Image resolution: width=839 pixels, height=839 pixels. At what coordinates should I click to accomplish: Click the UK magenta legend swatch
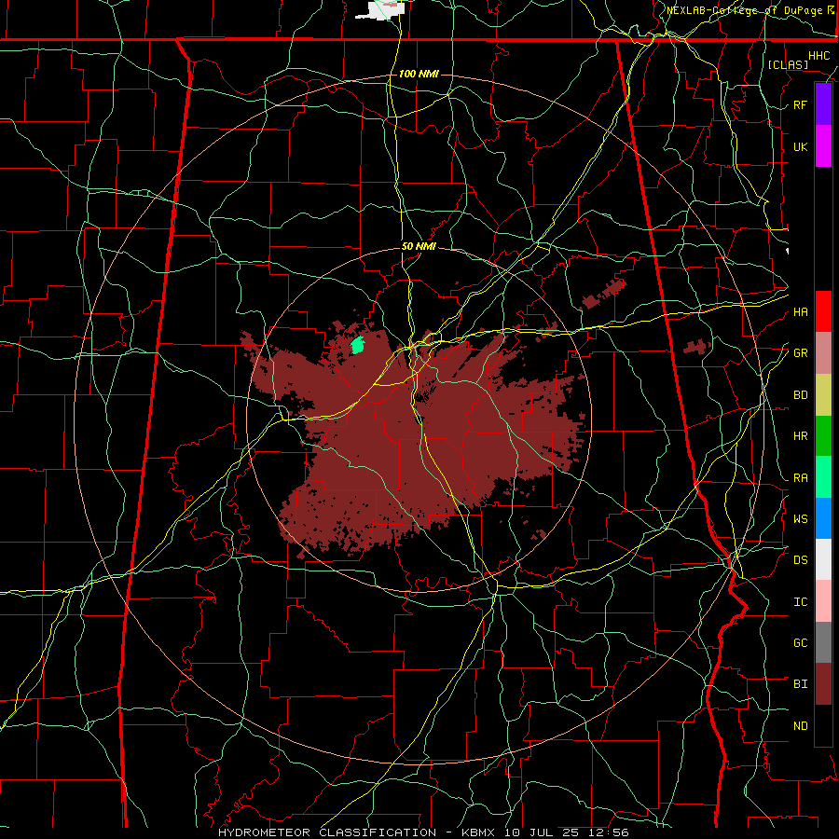pos(823,146)
